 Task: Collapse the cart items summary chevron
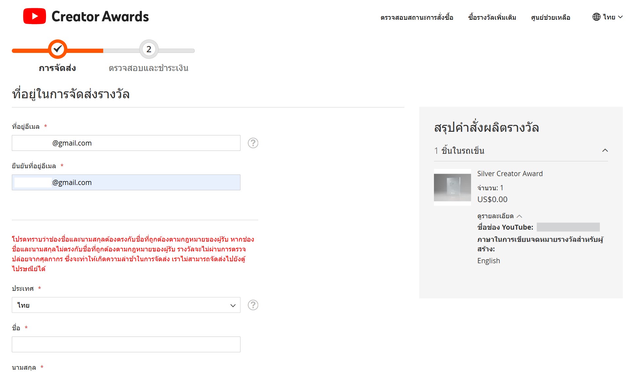[605, 151]
